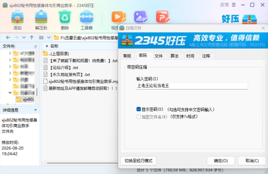Open the purple image compression tool icon
The width and height of the screenshot is (268, 174).
coord(140,17)
